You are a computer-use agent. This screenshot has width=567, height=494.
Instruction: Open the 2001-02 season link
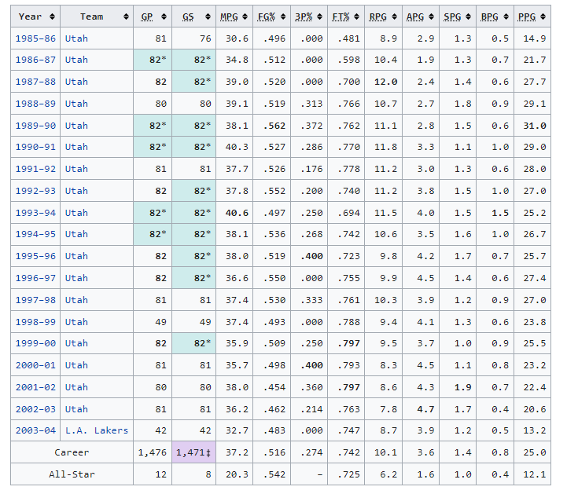coord(35,387)
